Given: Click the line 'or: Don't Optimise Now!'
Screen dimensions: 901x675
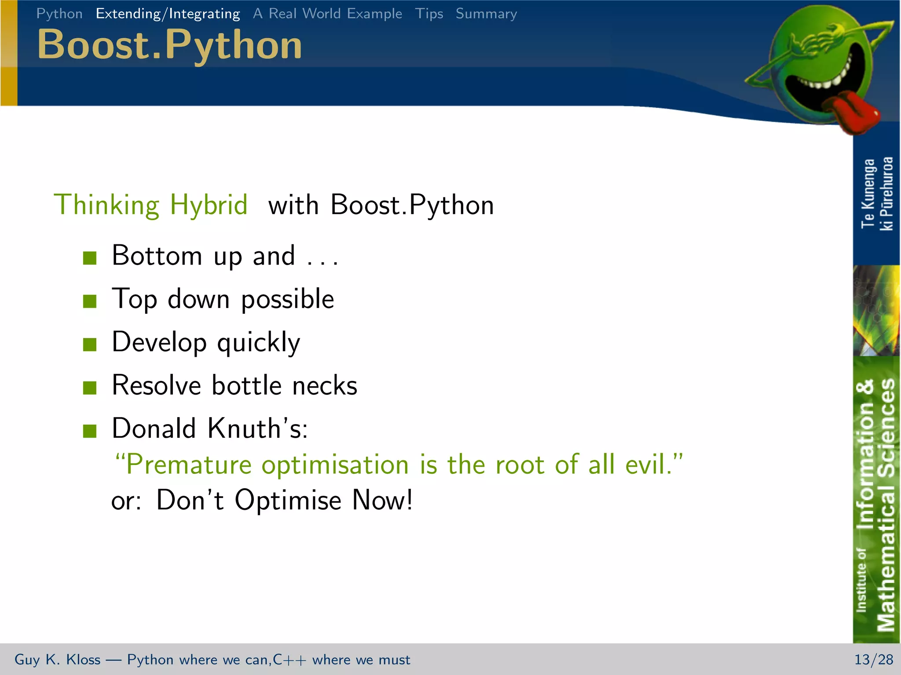Looking at the screenshot, I should click(x=262, y=501).
